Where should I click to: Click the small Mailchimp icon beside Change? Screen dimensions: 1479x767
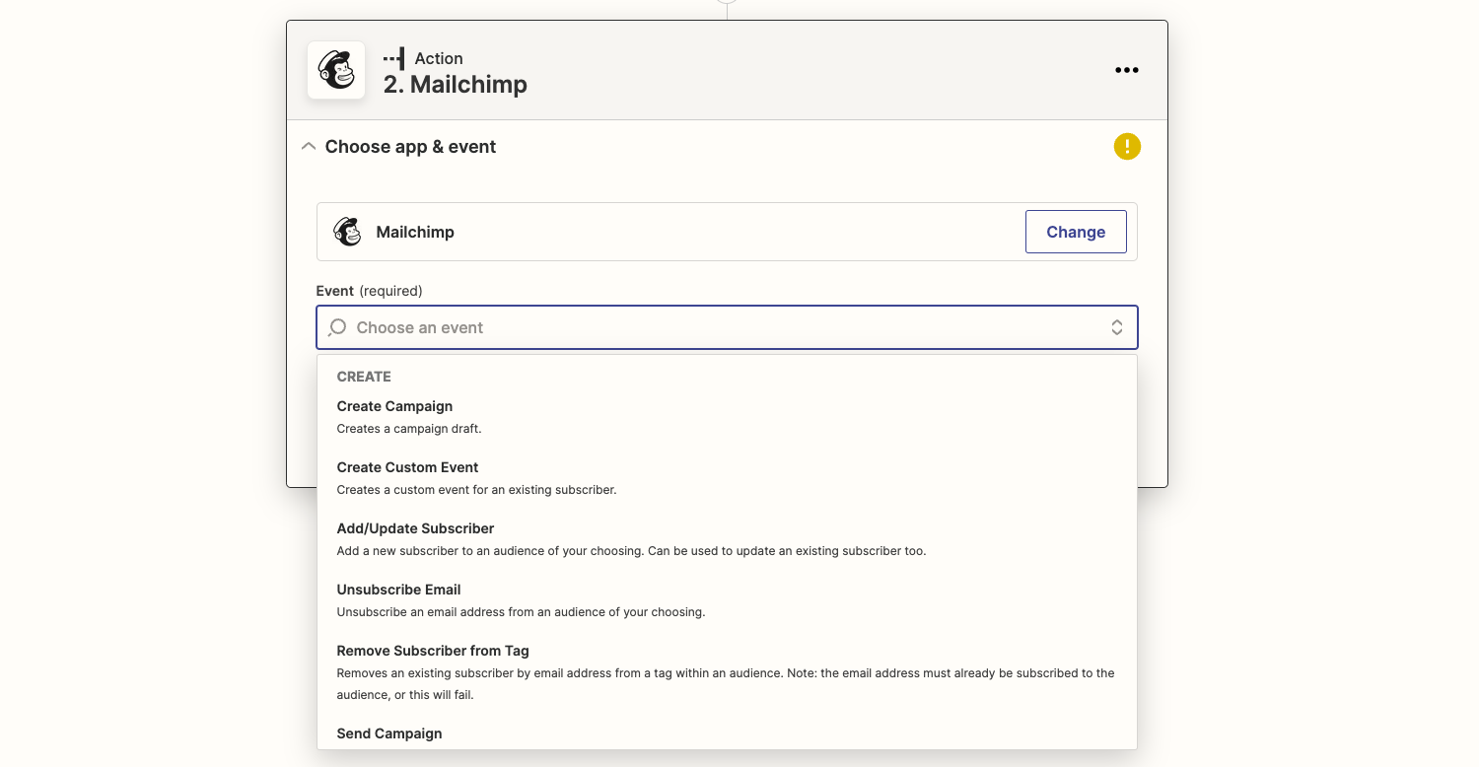[x=347, y=232]
